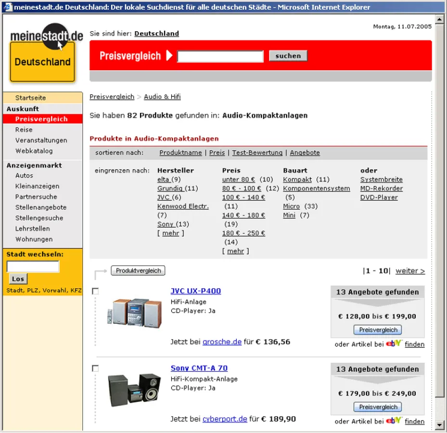Open Wohnungen in the sidebar
447x433 pixels.
pyautogui.click(x=34, y=239)
